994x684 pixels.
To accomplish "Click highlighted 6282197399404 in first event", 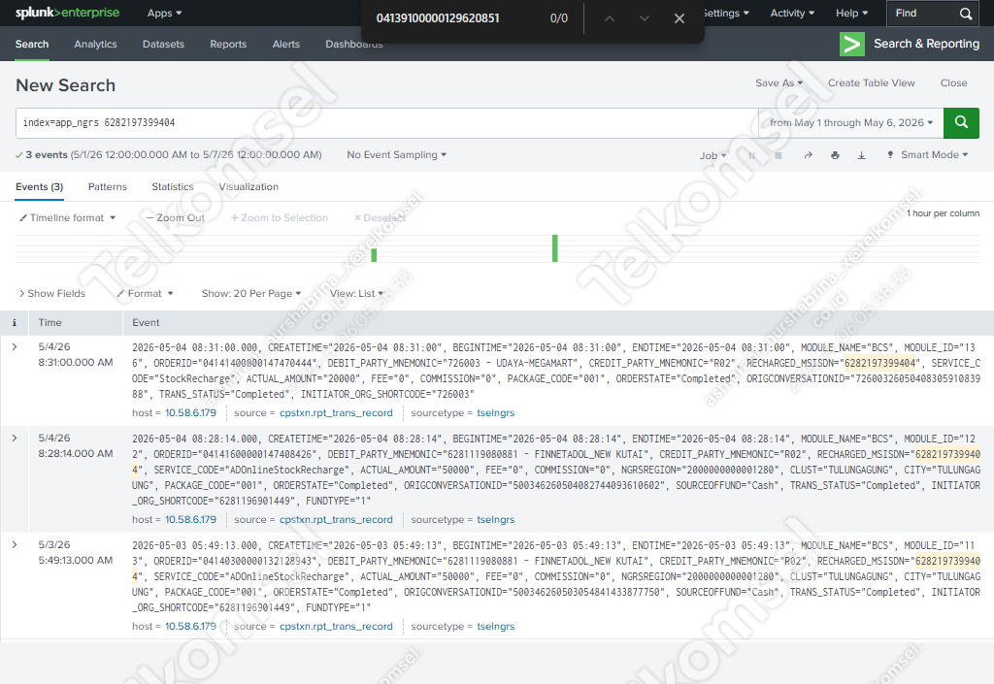I will (x=879, y=363).
